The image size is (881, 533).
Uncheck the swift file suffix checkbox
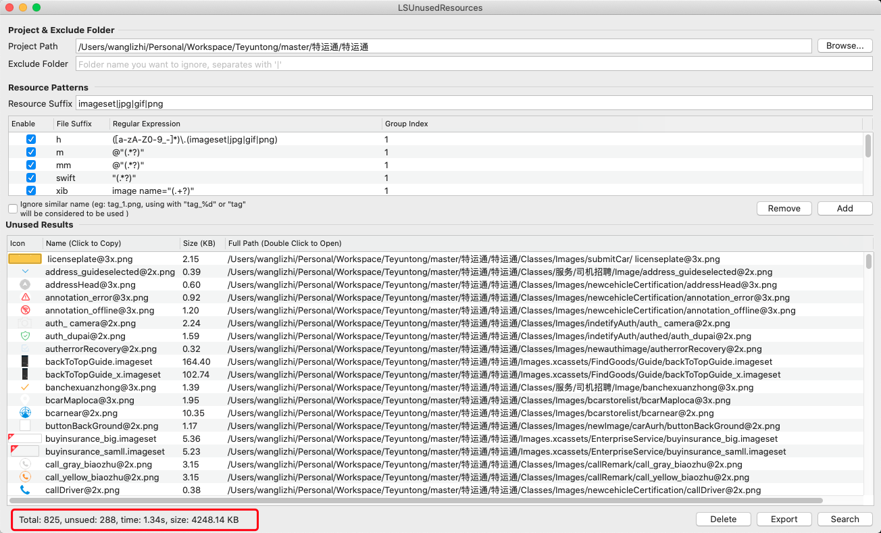30,178
